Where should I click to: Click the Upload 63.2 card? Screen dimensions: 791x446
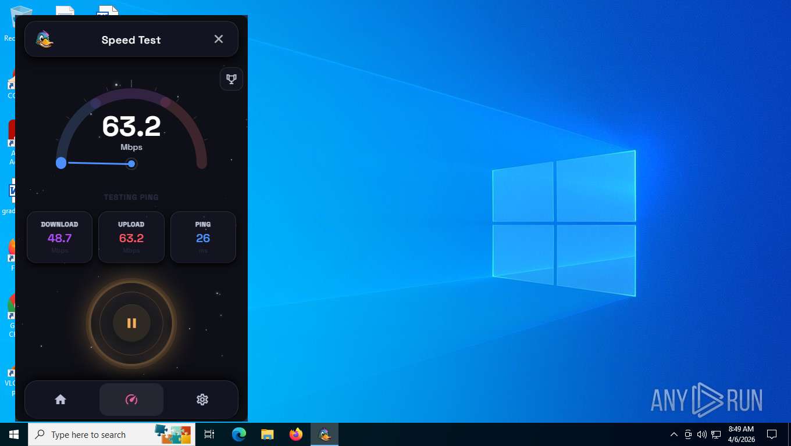click(x=131, y=237)
